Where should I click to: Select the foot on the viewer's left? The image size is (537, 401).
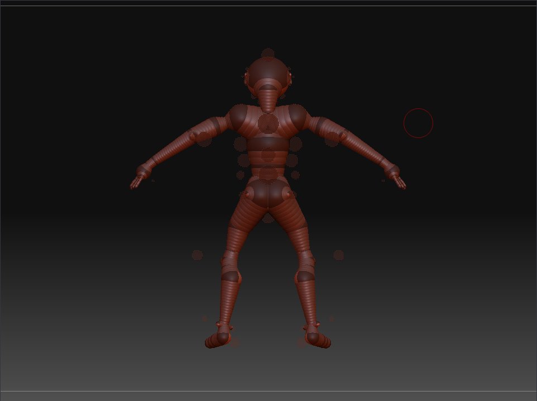218,340
